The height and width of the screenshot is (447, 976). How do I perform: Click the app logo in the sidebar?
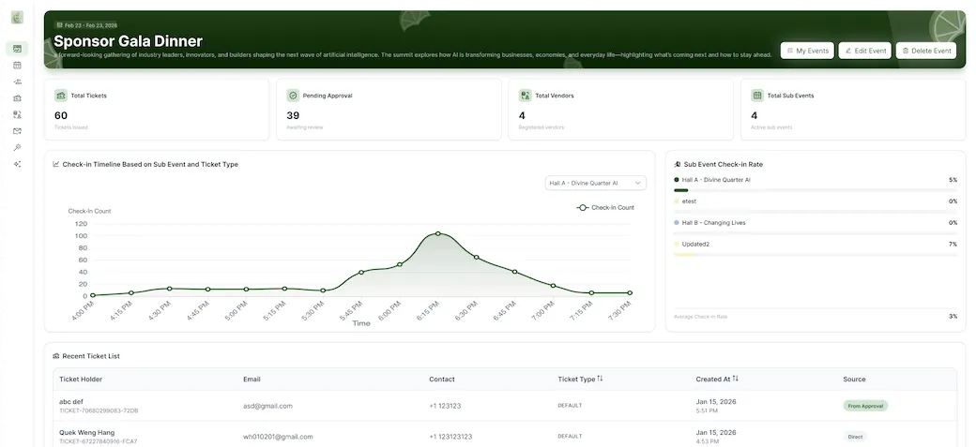(x=17, y=17)
